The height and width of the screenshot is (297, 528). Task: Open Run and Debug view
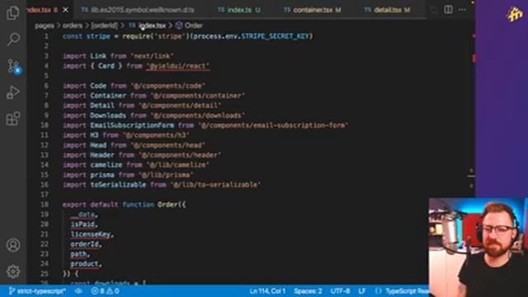point(13,92)
